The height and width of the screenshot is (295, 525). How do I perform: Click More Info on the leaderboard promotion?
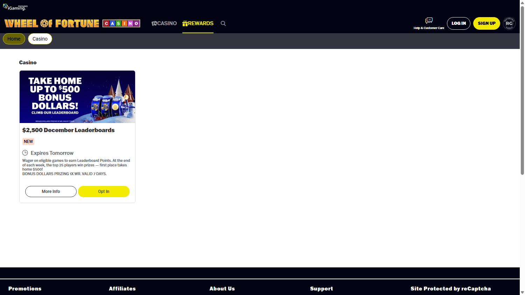click(x=51, y=192)
